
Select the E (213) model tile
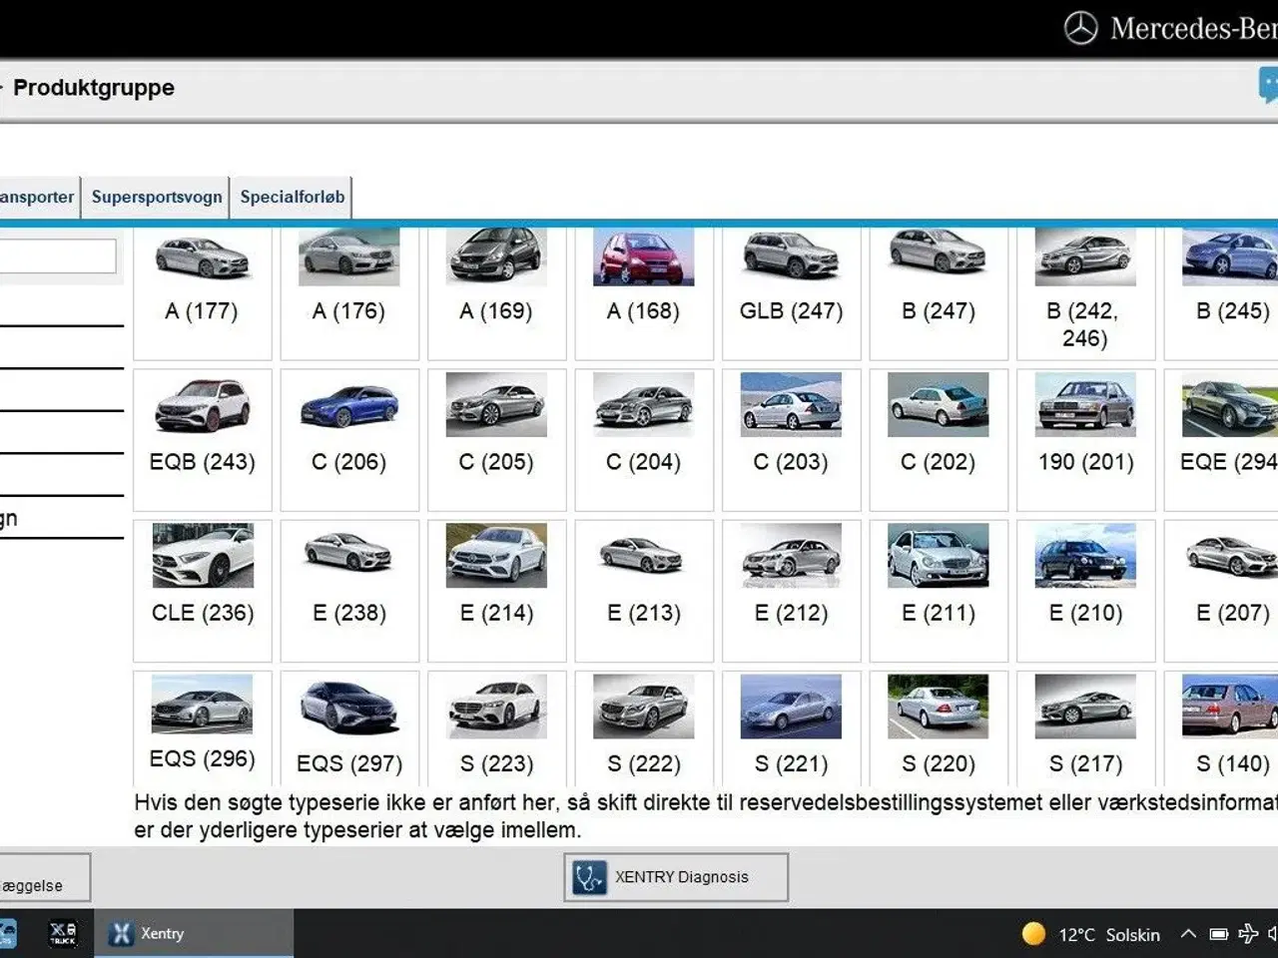(644, 591)
